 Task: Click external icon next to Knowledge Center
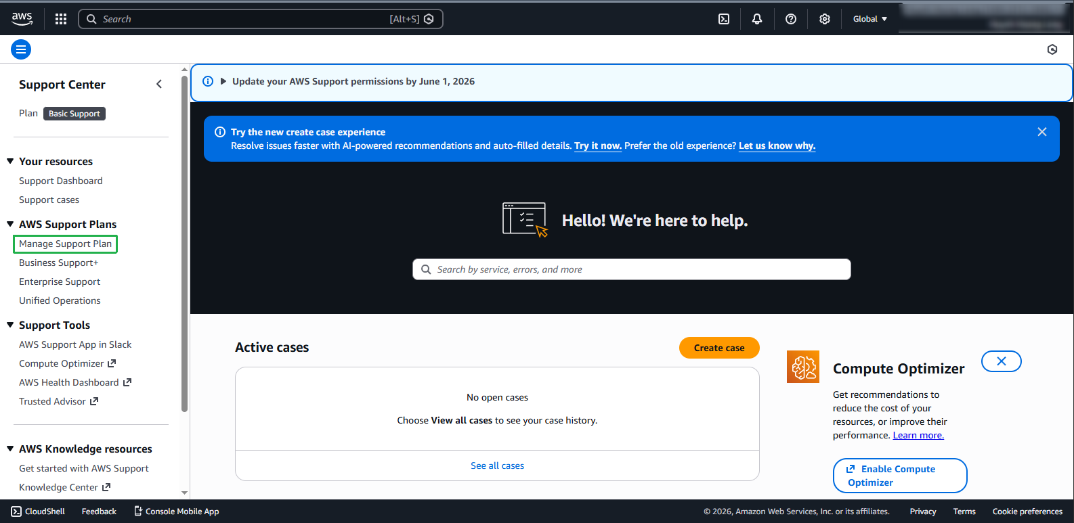click(106, 487)
